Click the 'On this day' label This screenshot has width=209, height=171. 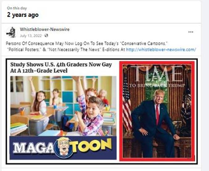tap(17, 8)
